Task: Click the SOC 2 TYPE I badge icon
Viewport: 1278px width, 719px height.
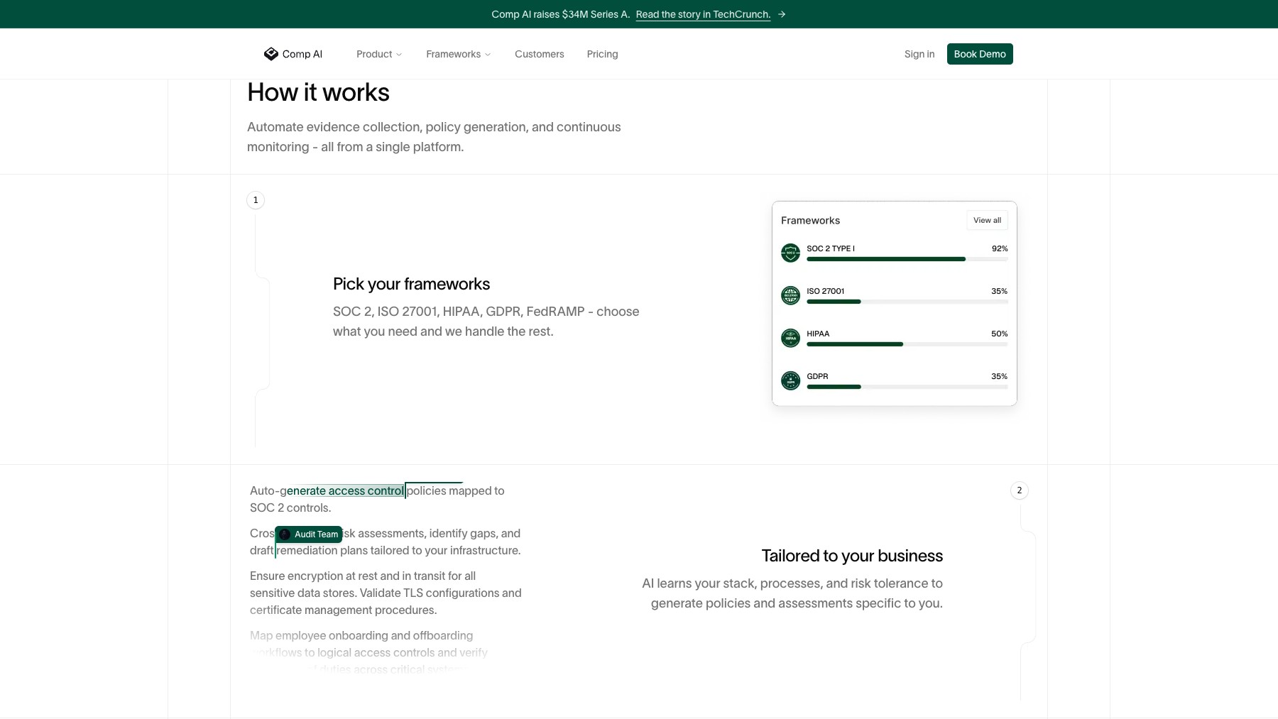Action: click(790, 253)
